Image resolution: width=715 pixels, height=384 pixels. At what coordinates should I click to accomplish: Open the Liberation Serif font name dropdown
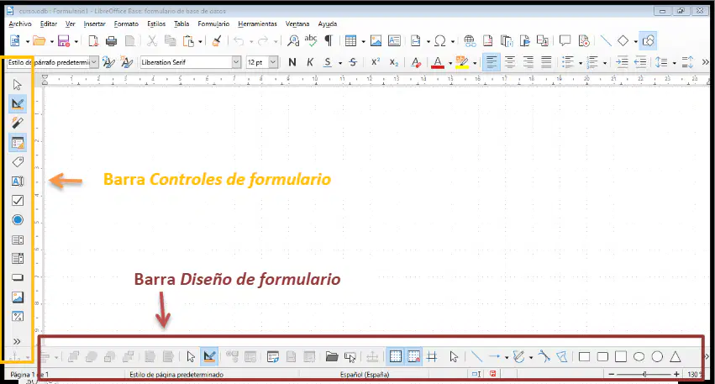(x=236, y=62)
